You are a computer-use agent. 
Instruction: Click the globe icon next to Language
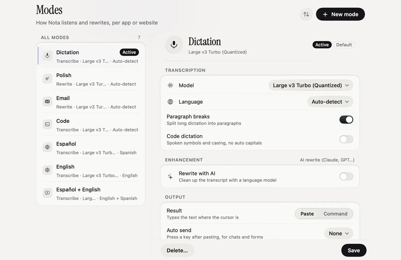pos(170,102)
